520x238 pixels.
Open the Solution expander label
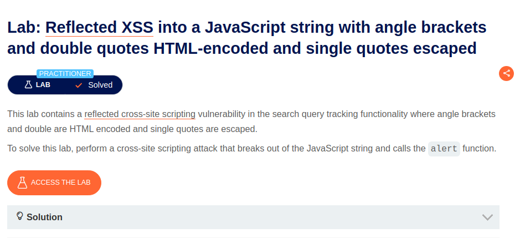pos(44,217)
